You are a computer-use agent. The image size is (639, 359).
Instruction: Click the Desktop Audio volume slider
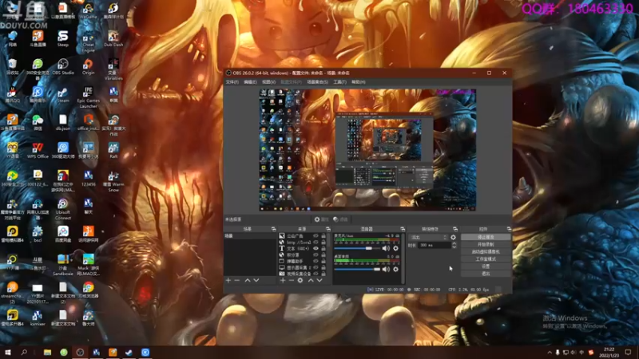pos(357,269)
